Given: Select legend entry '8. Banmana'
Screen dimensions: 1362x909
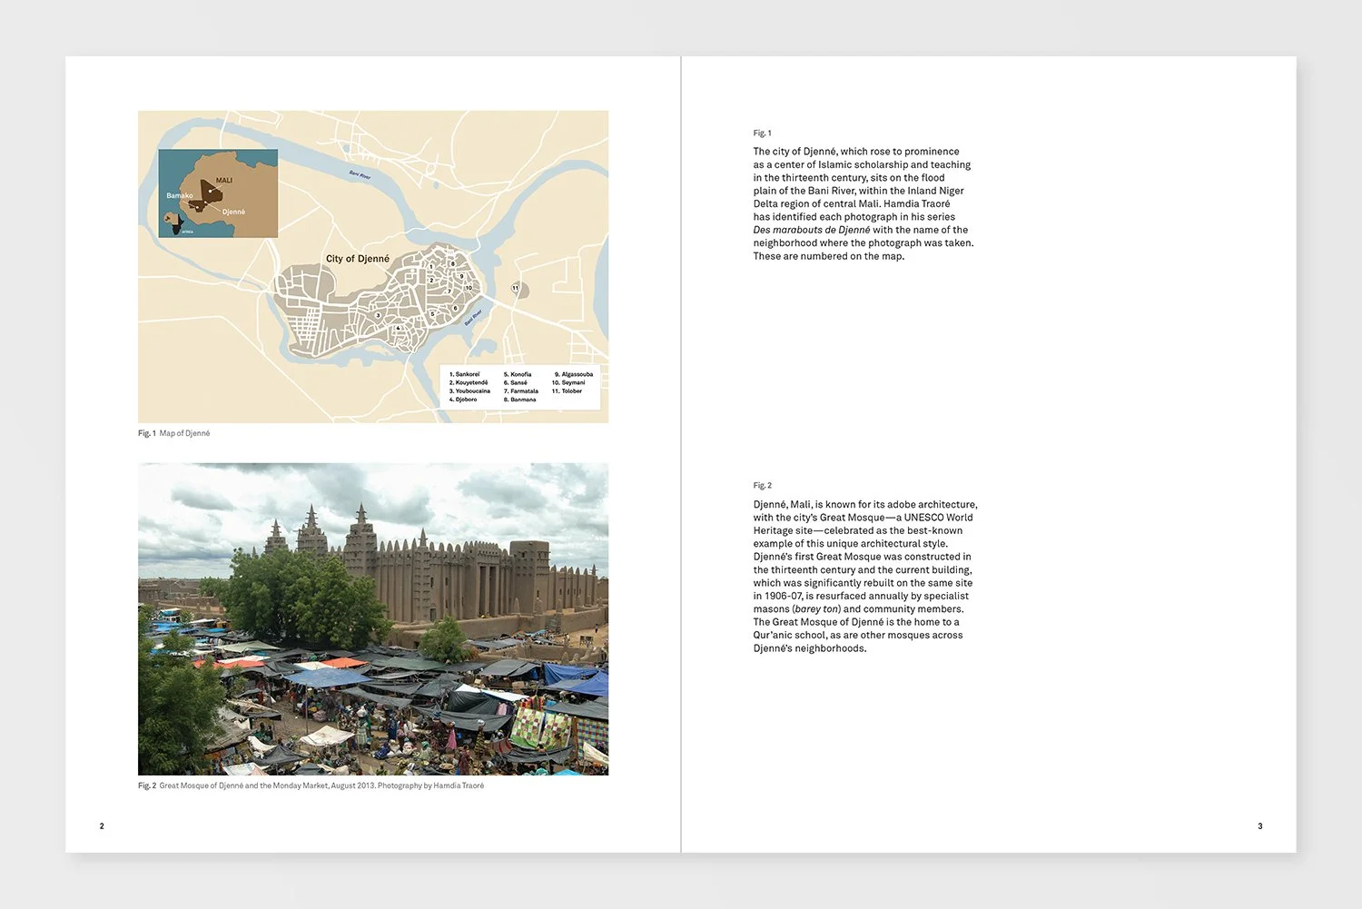Looking at the screenshot, I should tap(519, 400).
